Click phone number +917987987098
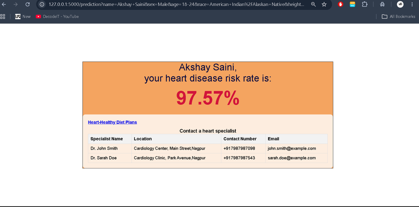 239,148
